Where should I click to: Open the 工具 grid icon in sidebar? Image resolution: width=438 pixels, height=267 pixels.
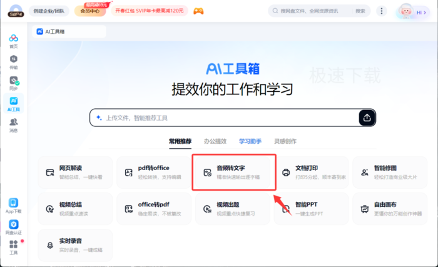click(x=13, y=247)
